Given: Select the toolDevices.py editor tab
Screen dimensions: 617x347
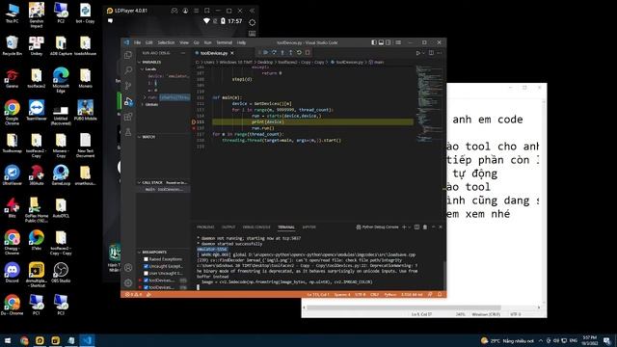Looking at the screenshot, I should [214, 53].
